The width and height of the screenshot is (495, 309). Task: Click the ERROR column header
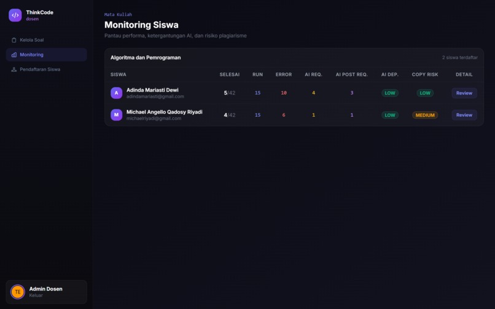(x=284, y=74)
